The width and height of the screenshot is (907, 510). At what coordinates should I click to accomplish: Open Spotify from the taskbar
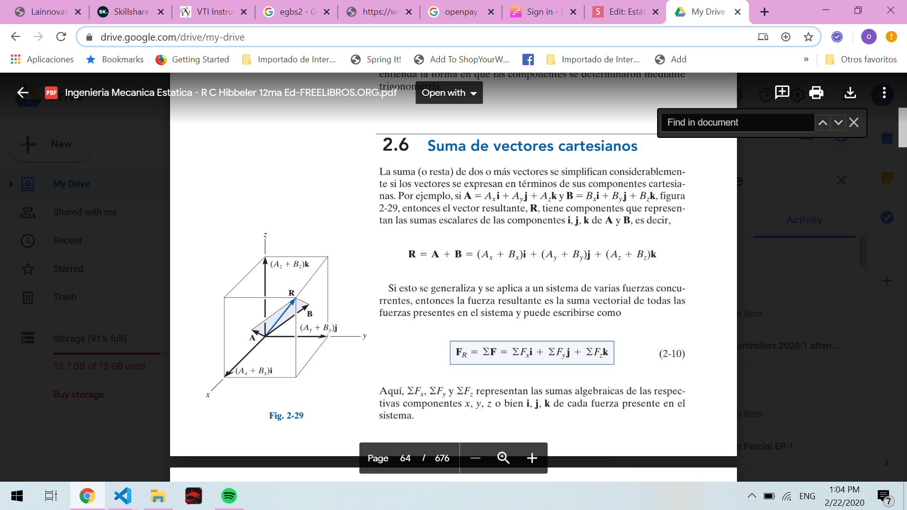(229, 496)
